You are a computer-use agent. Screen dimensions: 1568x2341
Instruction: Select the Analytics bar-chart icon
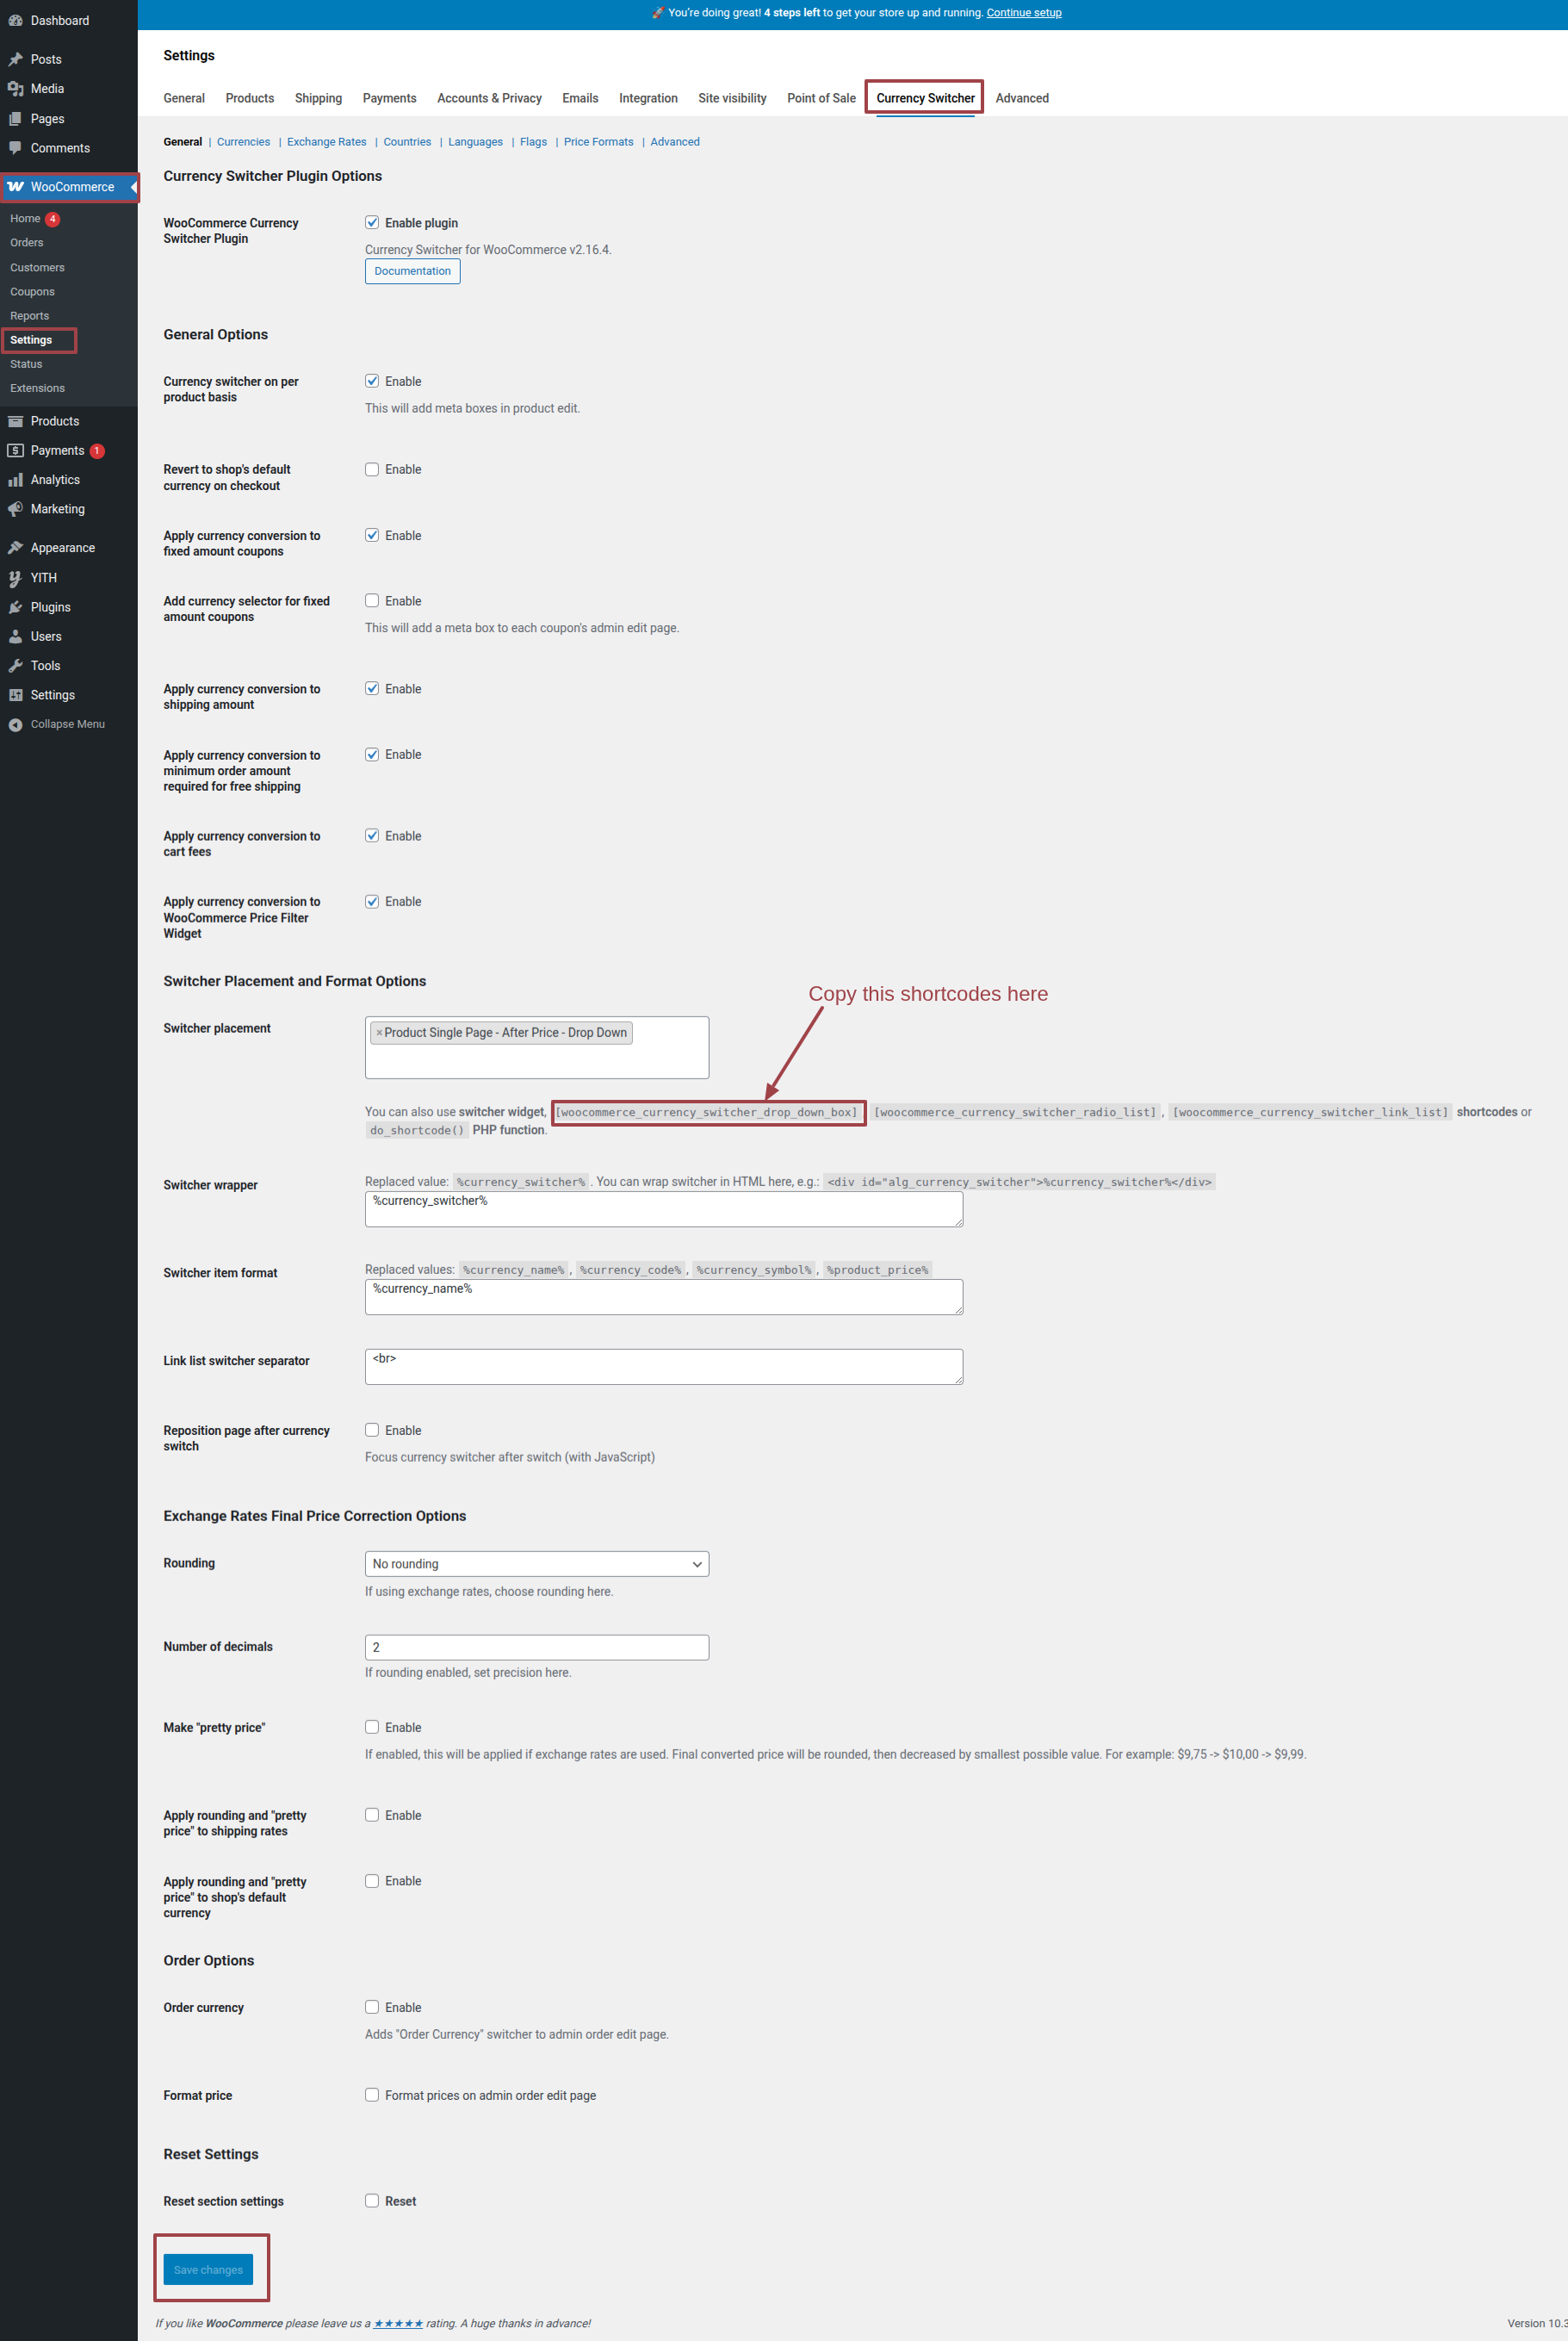pos(15,480)
